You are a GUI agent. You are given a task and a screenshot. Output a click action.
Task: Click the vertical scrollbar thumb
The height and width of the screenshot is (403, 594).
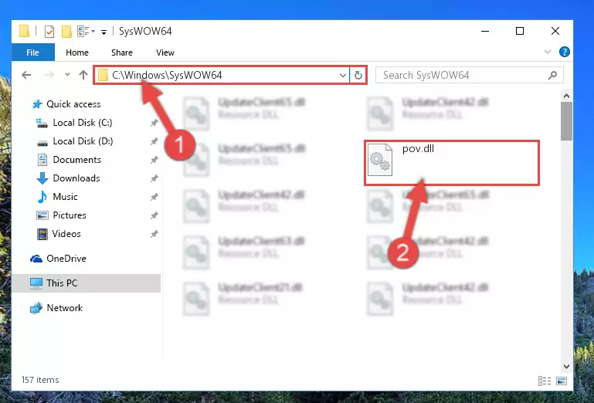click(566, 121)
